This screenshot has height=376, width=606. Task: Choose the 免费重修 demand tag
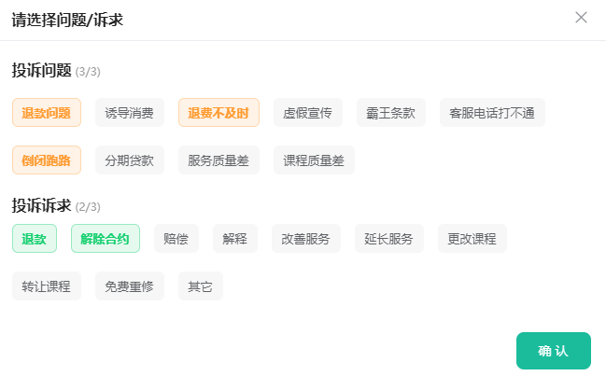(x=130, y=285)
